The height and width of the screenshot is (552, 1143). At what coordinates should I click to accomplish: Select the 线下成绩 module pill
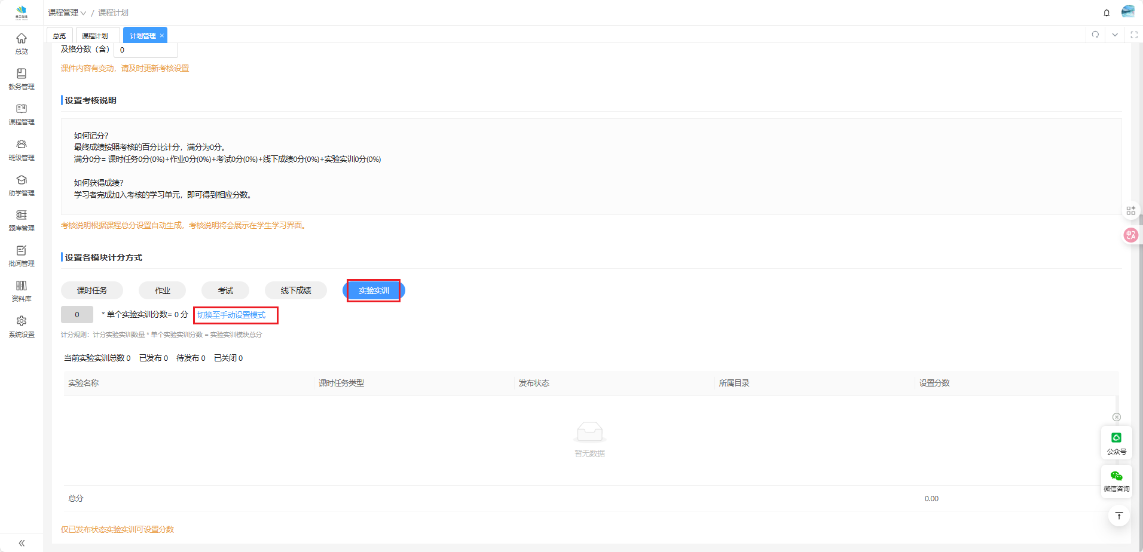coord(296,290)
